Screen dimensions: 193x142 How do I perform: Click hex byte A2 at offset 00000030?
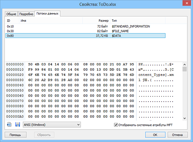44,80
